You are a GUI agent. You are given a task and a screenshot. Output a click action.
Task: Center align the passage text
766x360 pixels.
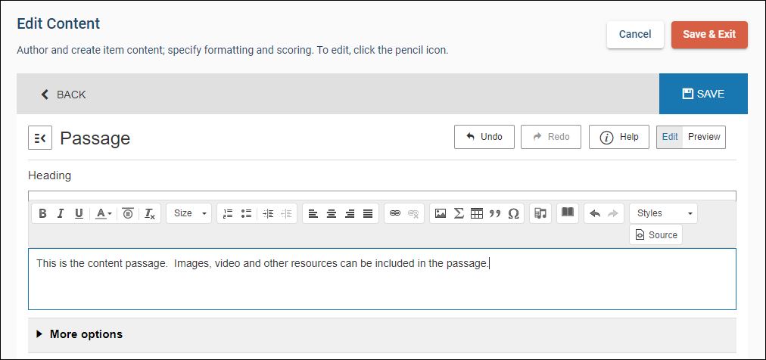coord(332,213)
